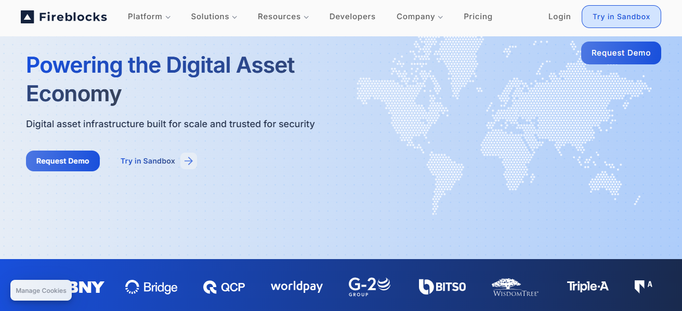Click the Fireblocks triangle logo icon
Screen dimensions: 682x311
click(x=27, y=17)
